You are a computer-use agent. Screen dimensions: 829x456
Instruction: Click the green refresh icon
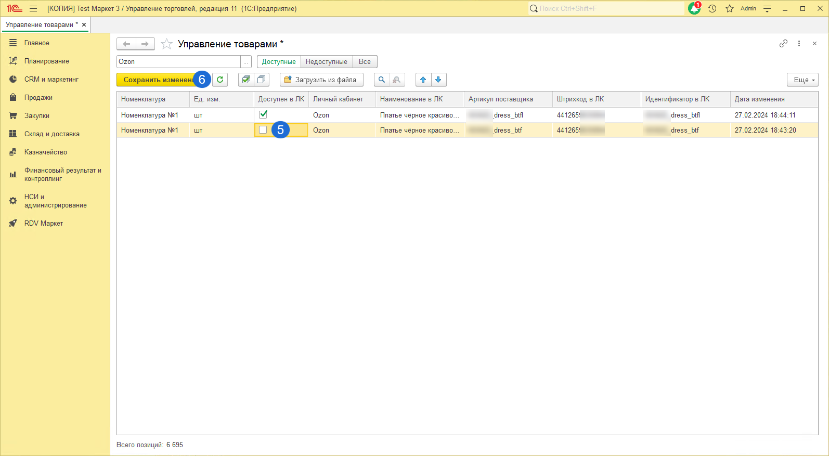click(220, 80)
